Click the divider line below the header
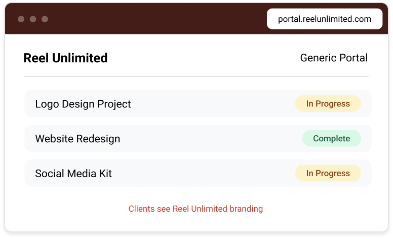The width and height of the screenshot is (393, 239). click(196, 76)
